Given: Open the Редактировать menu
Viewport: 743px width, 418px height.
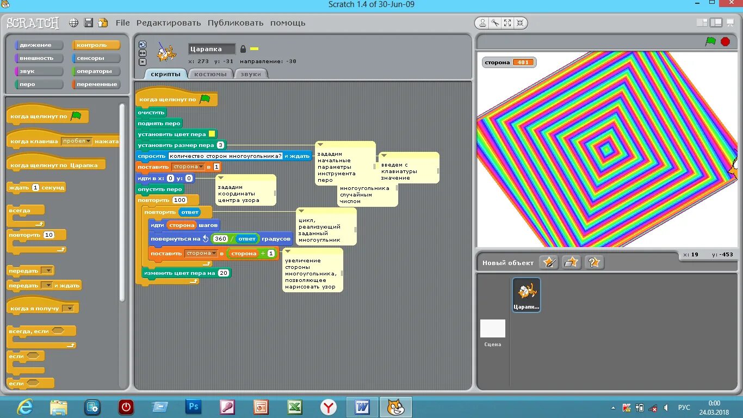Looking at the screenshot, I should pyautogui.click(x=169, y=23).
